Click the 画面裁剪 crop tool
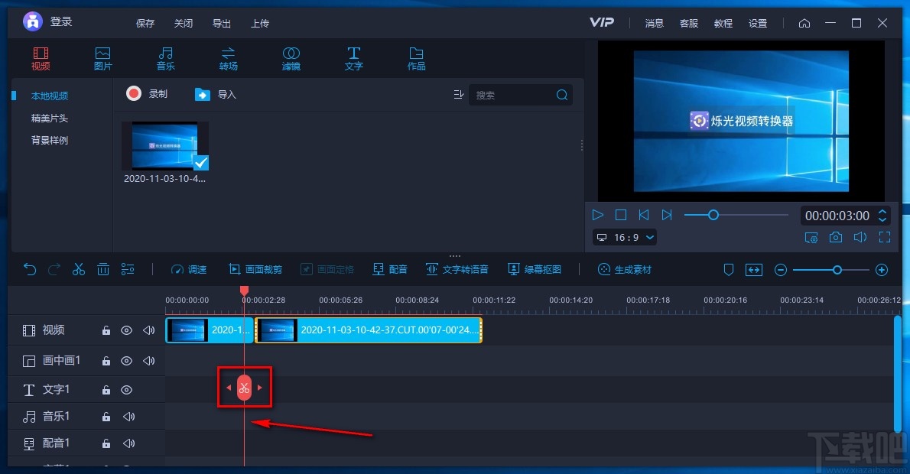 pyautogui.click(x=255, y=270)
